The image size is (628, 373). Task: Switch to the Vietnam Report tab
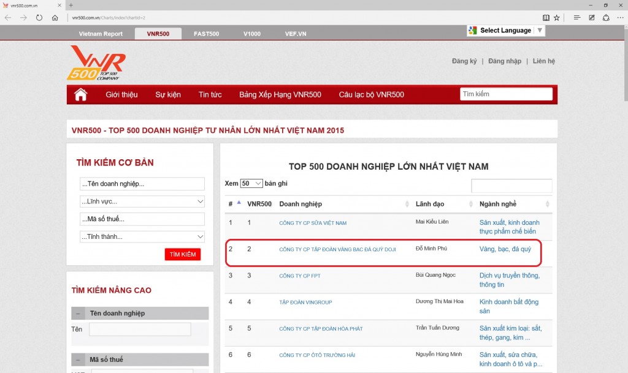(x=101, y=34)
